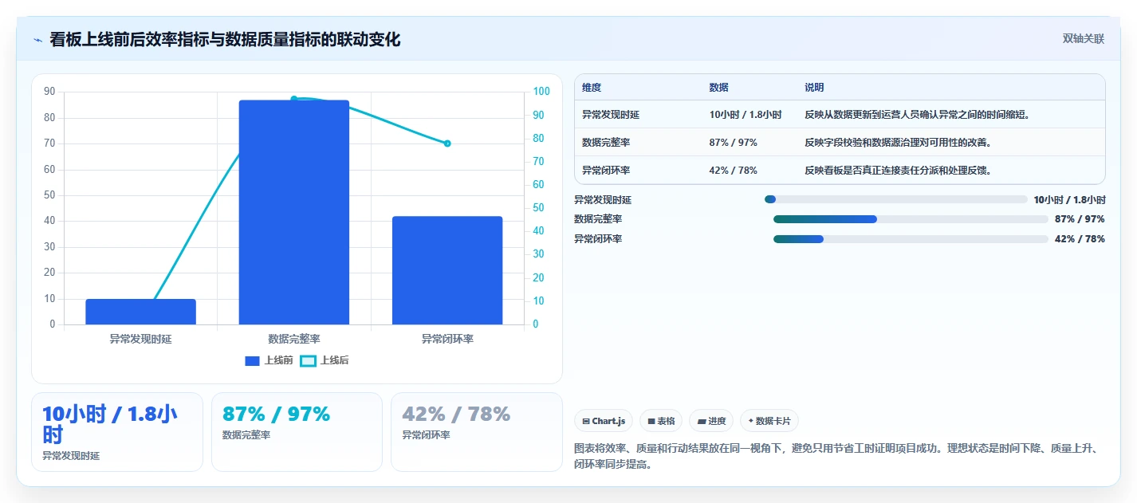
Task: Click the 异常发现时延 x-axis label
Action: click(140, 339)
